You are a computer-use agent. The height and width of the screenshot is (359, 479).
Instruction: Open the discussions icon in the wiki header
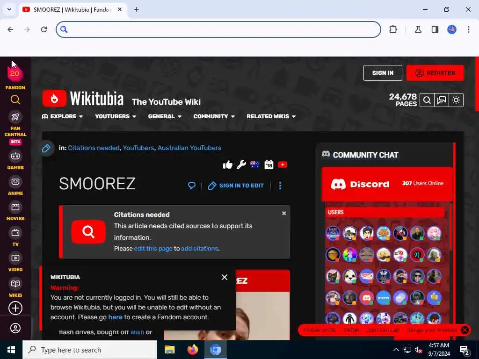pyautogui.click(x=442, y=100)
